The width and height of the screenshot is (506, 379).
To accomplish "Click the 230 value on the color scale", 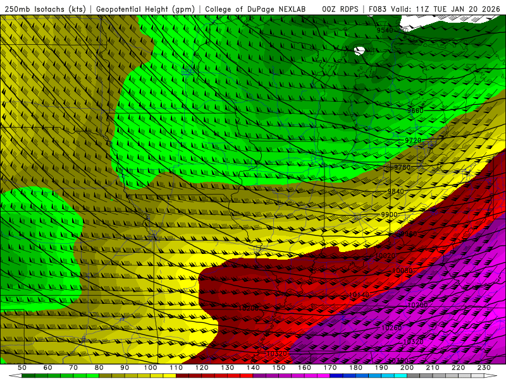I will click(x=484, y=368).
